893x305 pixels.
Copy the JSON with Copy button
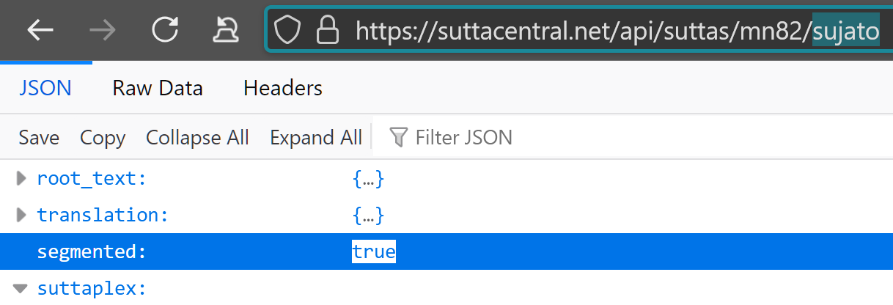[x=103, y=137]
